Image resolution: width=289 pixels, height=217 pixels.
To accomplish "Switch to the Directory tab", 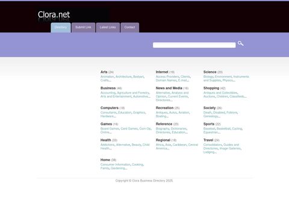I will pyautogui.click(x=61, y=28).
